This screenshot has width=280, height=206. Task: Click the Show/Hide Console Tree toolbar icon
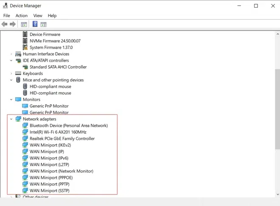[24, 24]
